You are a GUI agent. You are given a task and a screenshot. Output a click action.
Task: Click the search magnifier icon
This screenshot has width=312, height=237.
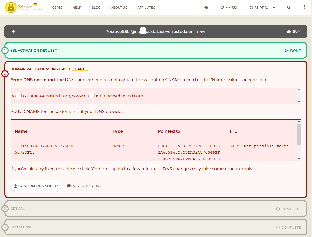point(289,8)
